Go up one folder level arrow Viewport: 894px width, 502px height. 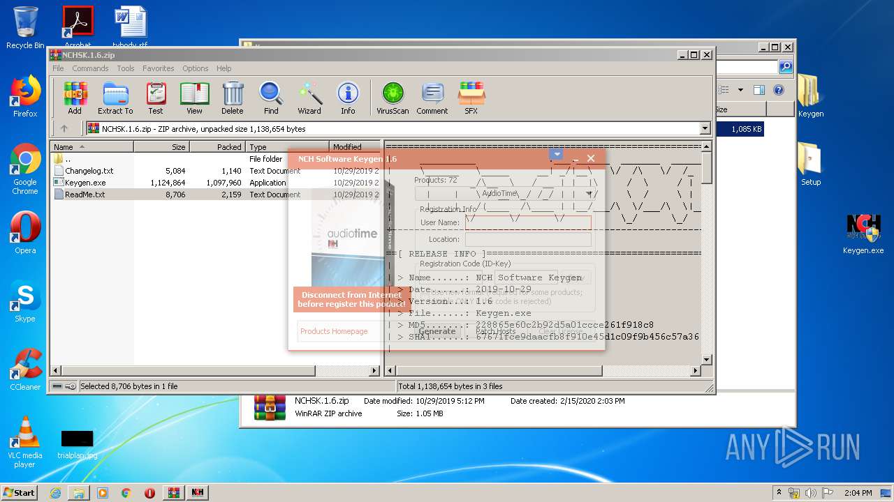point(64,128)
